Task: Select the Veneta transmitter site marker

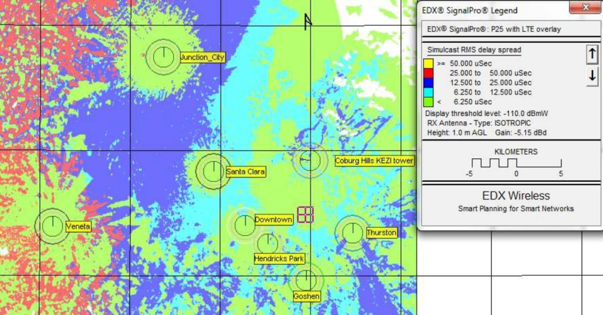Action: (52, 225)
